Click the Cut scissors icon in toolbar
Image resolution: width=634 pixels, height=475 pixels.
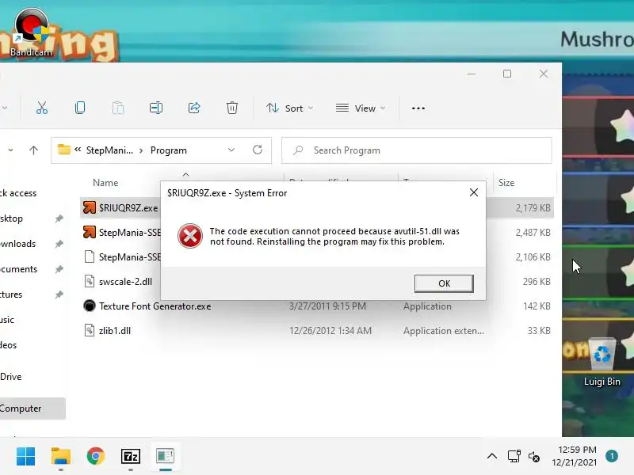[42, 108]
